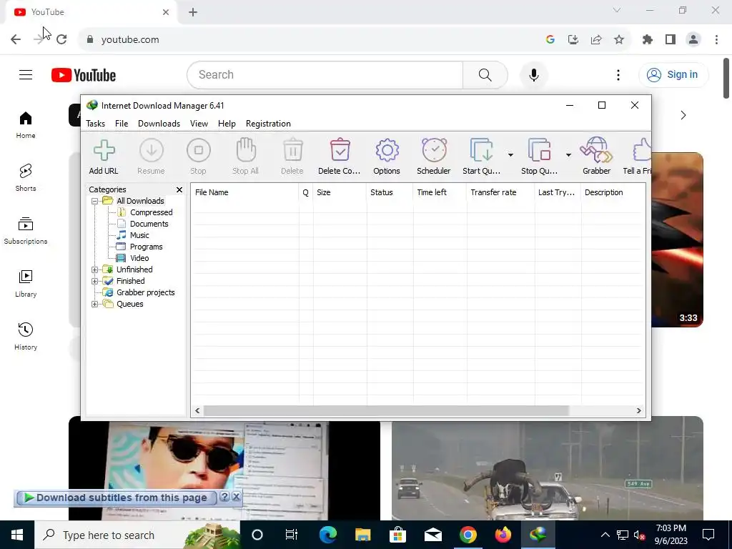732x549 pixels.
Task: Collapse the All Downloads tree node
Action: coord(95,201)
